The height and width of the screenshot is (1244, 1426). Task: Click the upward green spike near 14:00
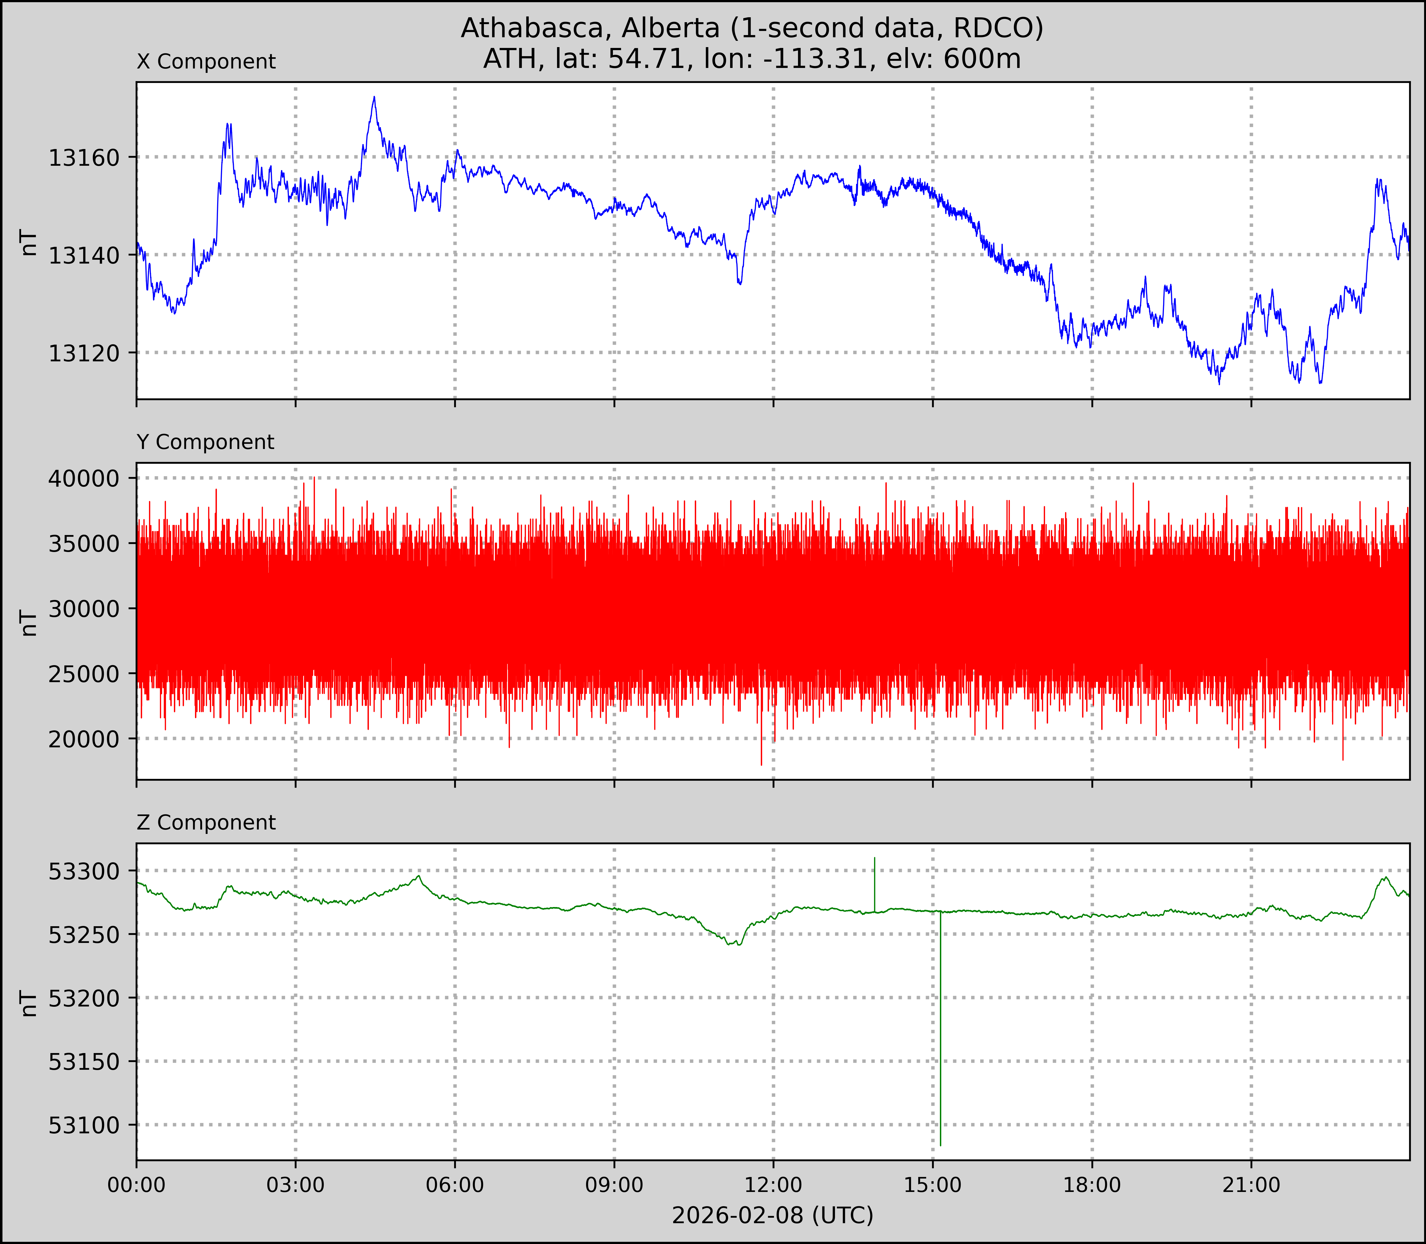pyautogui.click(x=874, y=882)
